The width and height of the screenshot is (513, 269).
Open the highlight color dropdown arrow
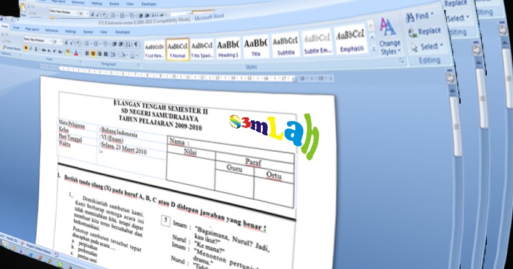click(72, 52)
